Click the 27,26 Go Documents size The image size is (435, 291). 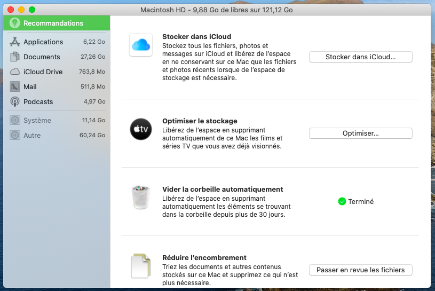tap(93, 57)
